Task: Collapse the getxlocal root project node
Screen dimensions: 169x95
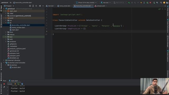Action: (4, 9)
